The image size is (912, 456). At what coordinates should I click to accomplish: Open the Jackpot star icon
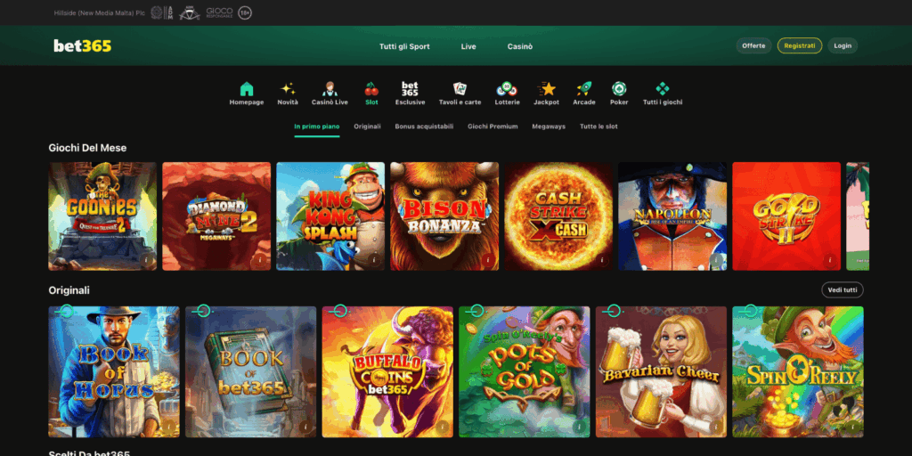click(x=547, y=89)
